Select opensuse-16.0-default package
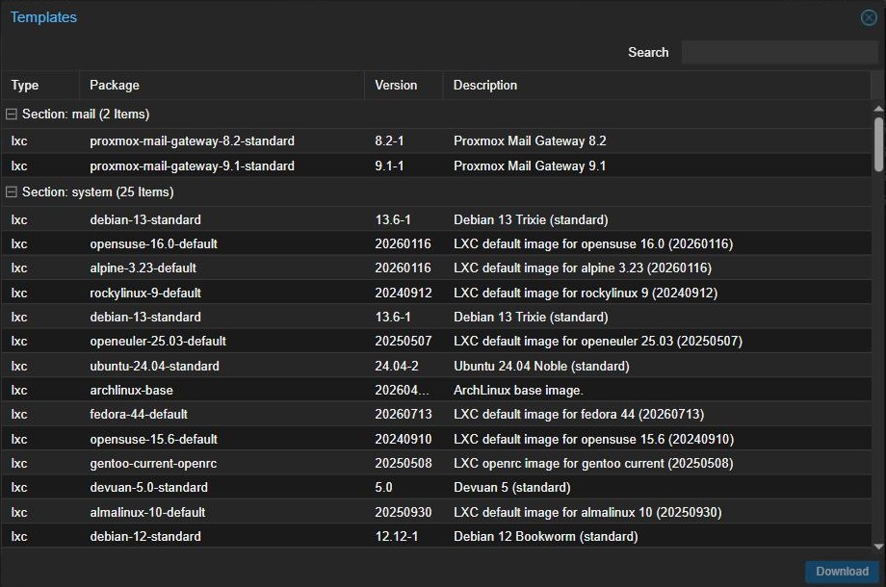Image resolution: width=886 pixels, height=587 pixels. [x=153, y=243]
